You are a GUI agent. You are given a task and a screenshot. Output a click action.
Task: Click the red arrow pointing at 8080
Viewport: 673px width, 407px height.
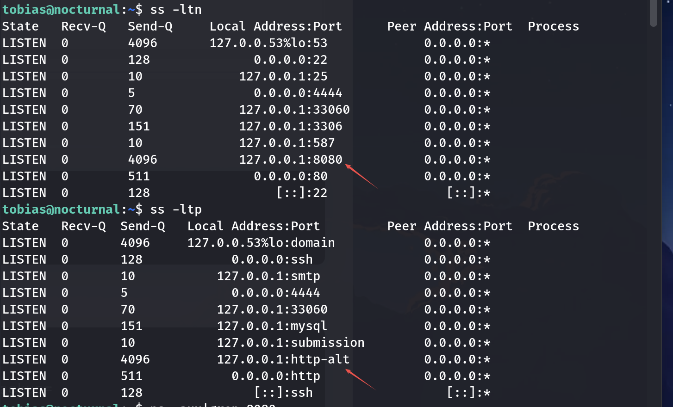point(361,176)
